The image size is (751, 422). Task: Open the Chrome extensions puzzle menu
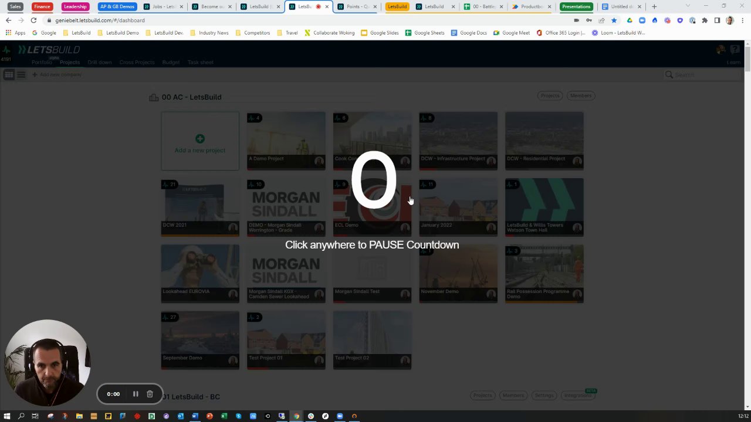tap(705, 20)
